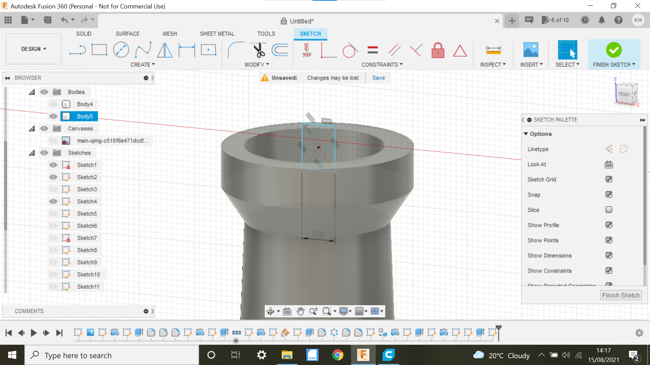The image size is (650, 365).
Task: Select the Sketch Dimension tool
Action: pos(187,50)
